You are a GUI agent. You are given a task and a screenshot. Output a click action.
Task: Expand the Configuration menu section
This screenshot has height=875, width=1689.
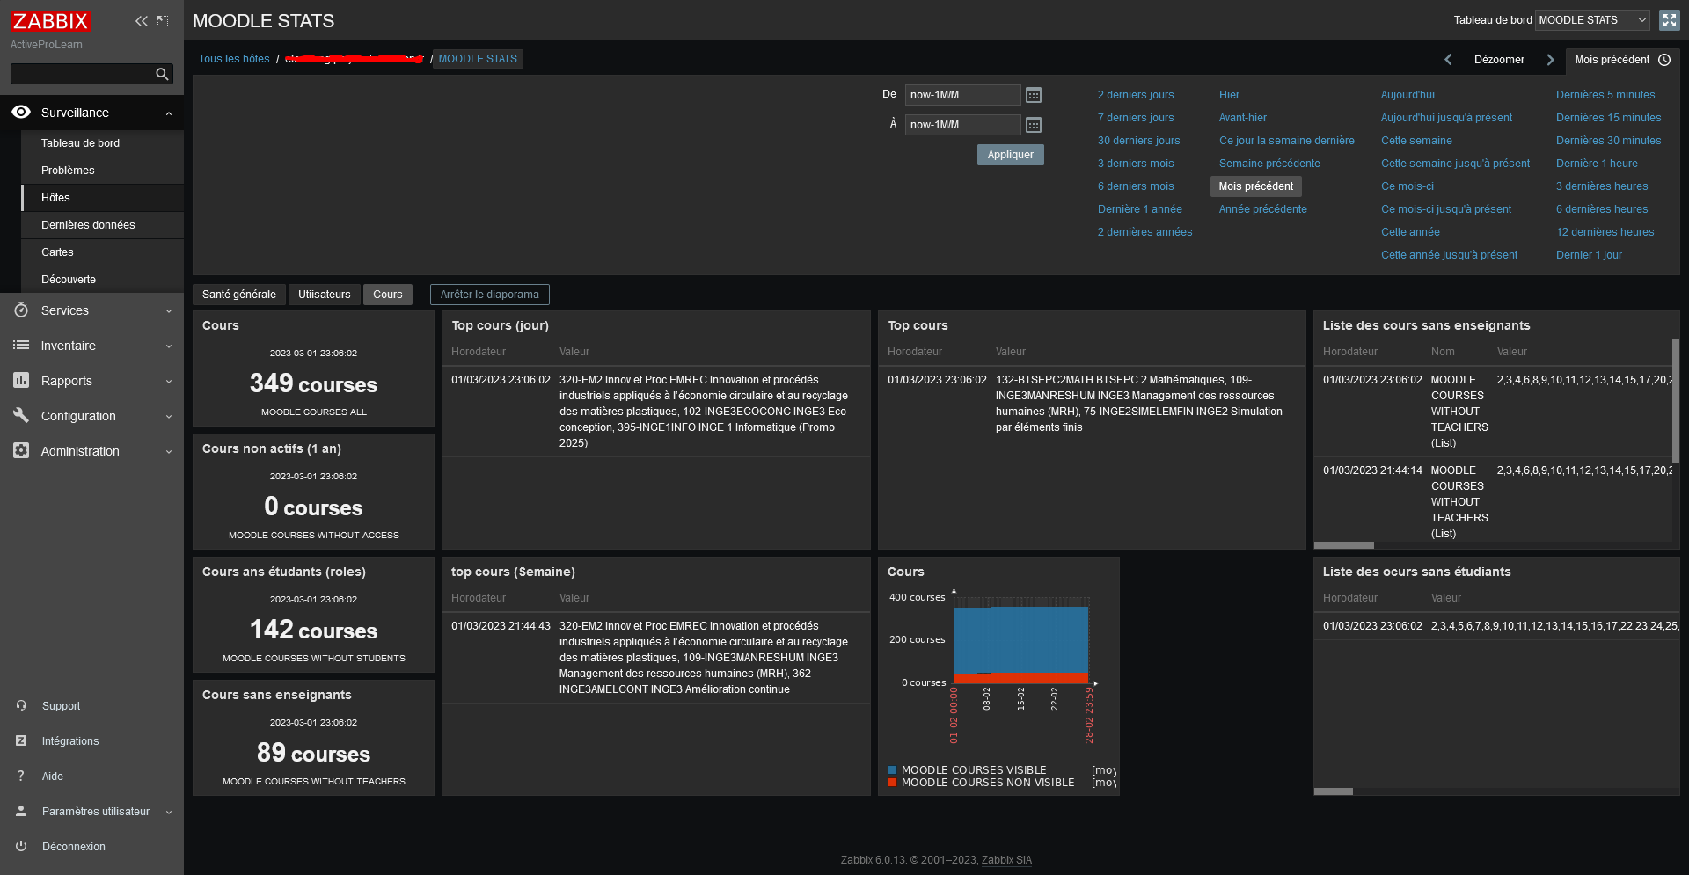tap(91, 416)
